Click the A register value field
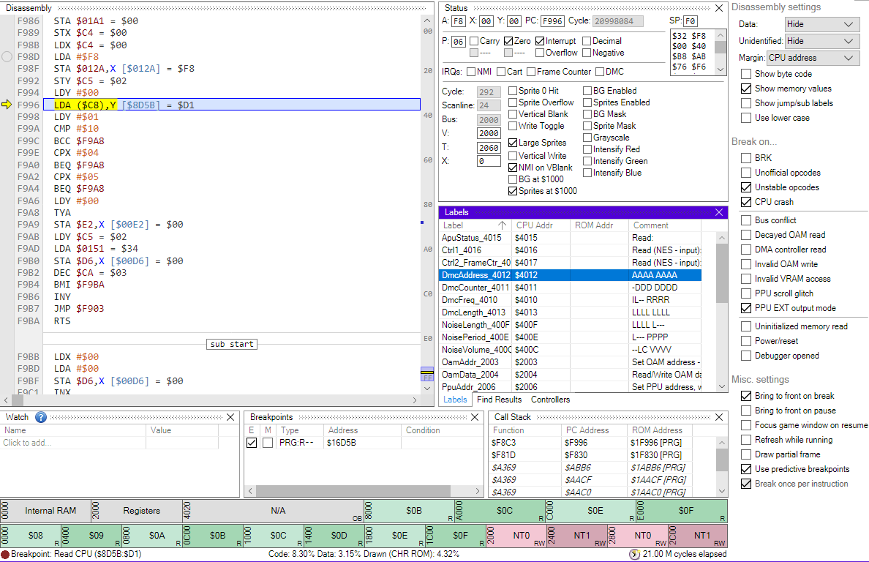 pyautogui.click(x=458, y=21)
